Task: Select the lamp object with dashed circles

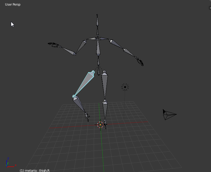Action: pyautogui.click(x=125, y=87)
